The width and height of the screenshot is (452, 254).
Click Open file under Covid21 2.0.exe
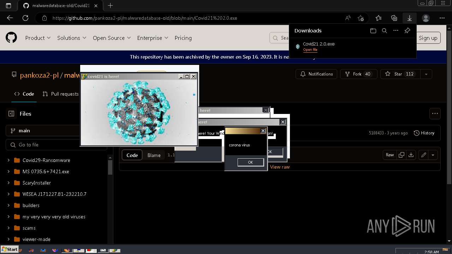[310, 50]
